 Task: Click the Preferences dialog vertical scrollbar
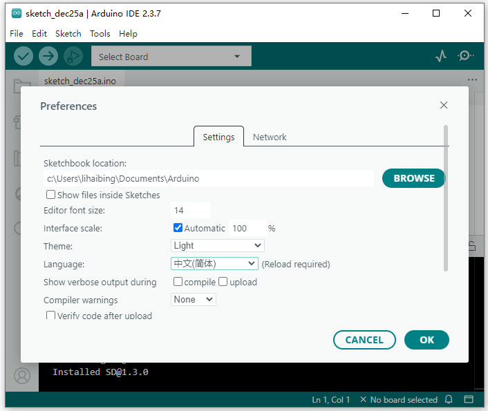click(446, 198)
